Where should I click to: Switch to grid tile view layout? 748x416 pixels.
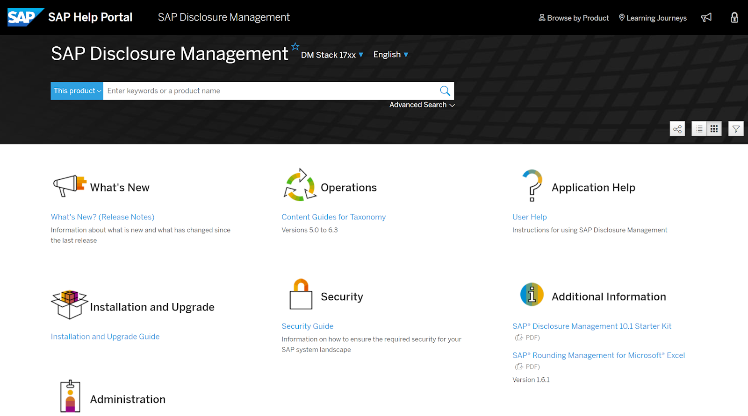714,129
